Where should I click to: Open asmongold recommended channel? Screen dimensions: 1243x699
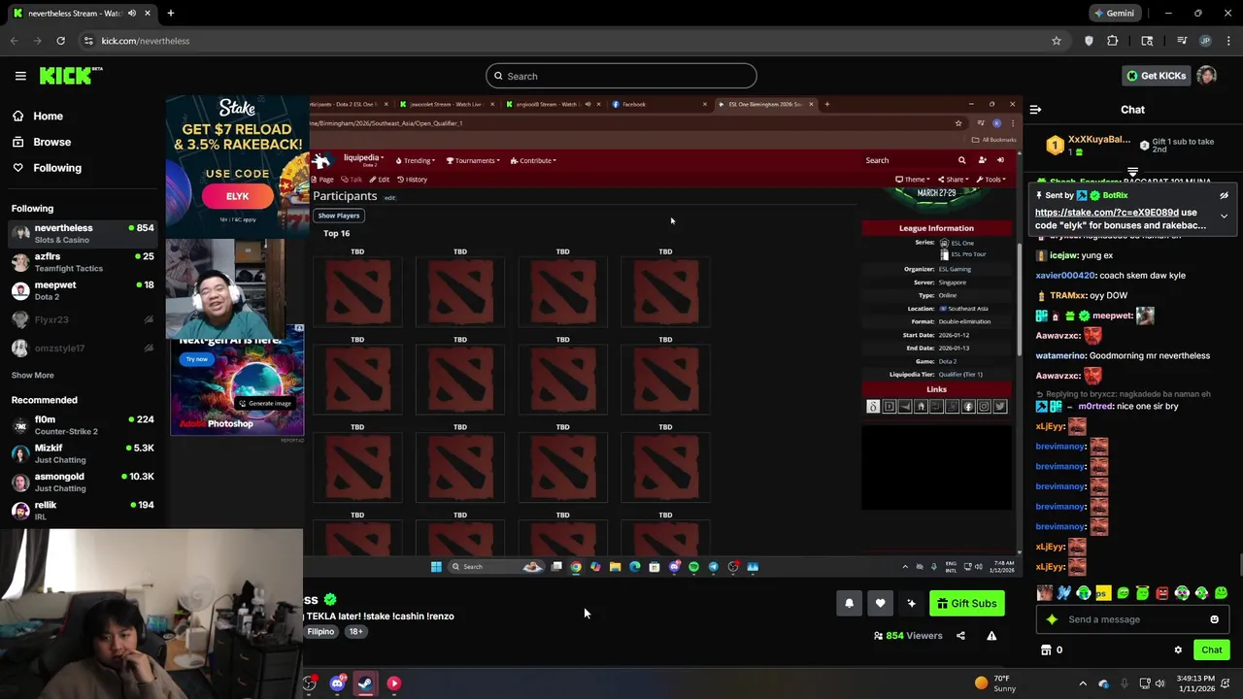pyautogui.click(x=82, y=482)
